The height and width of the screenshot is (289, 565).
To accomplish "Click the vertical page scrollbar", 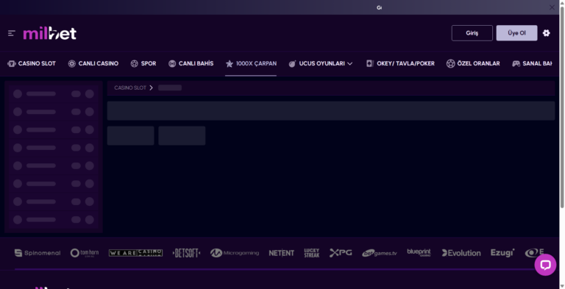I will tap(562, 107).
